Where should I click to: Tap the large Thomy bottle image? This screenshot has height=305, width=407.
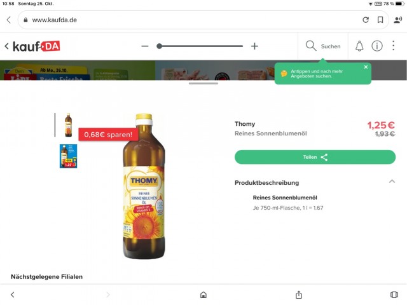point(144,186)
